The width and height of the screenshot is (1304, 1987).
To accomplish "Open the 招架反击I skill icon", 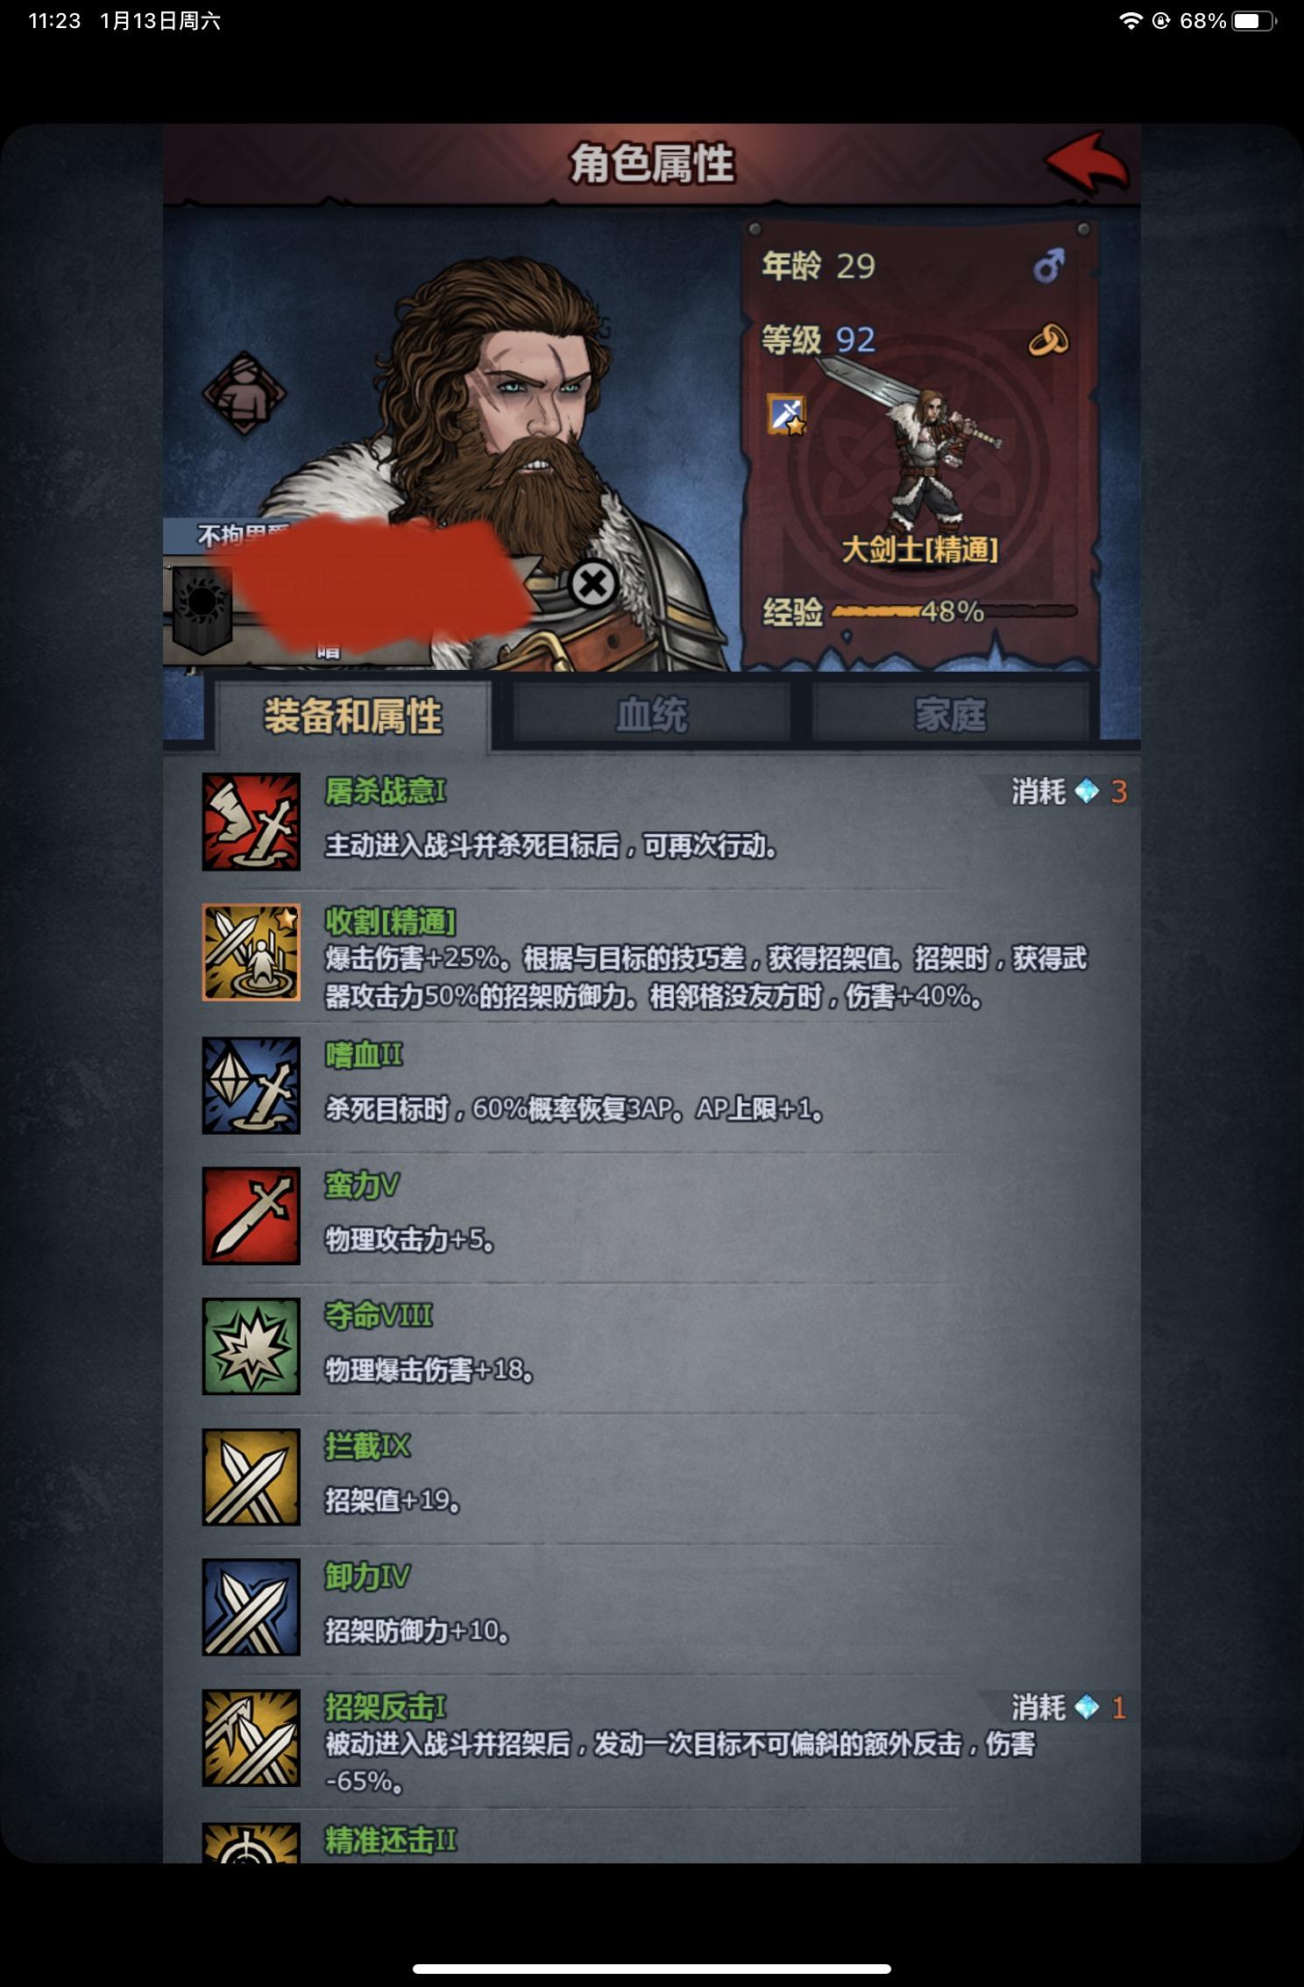I will 252,1738.
